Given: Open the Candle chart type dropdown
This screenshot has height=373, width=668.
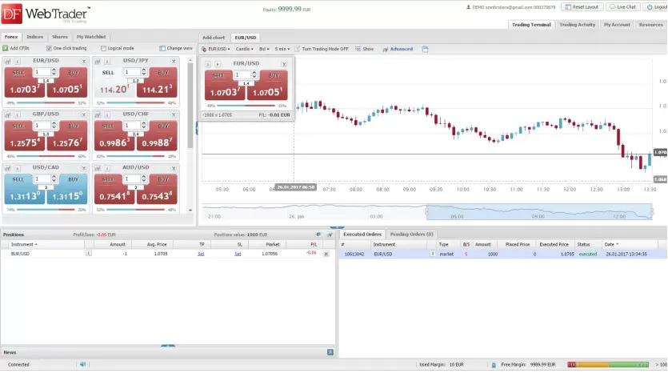Looking at the screenshot, I should pos(244,49).
